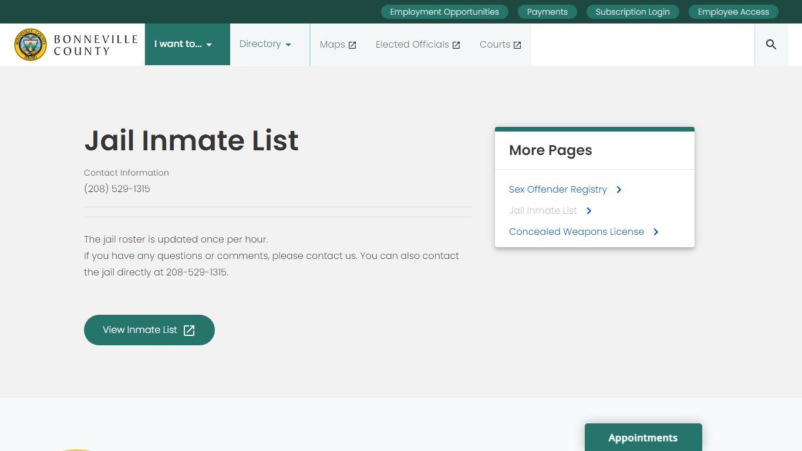Click chevron arrow beside Jail Inmate List
802x451 pixels.
pyautogui.click(x=589, y=211)
